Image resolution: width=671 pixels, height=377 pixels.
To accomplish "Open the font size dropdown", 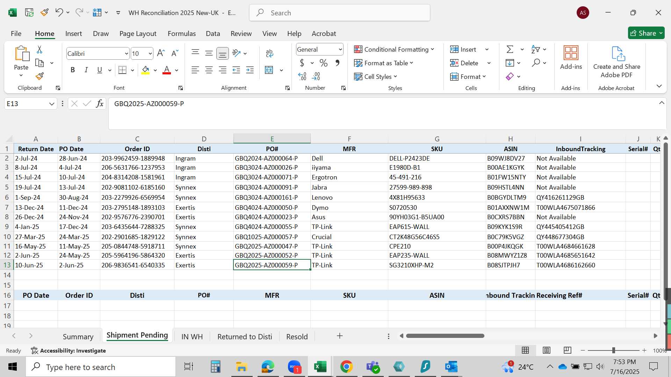I will [x=150, y=53].
